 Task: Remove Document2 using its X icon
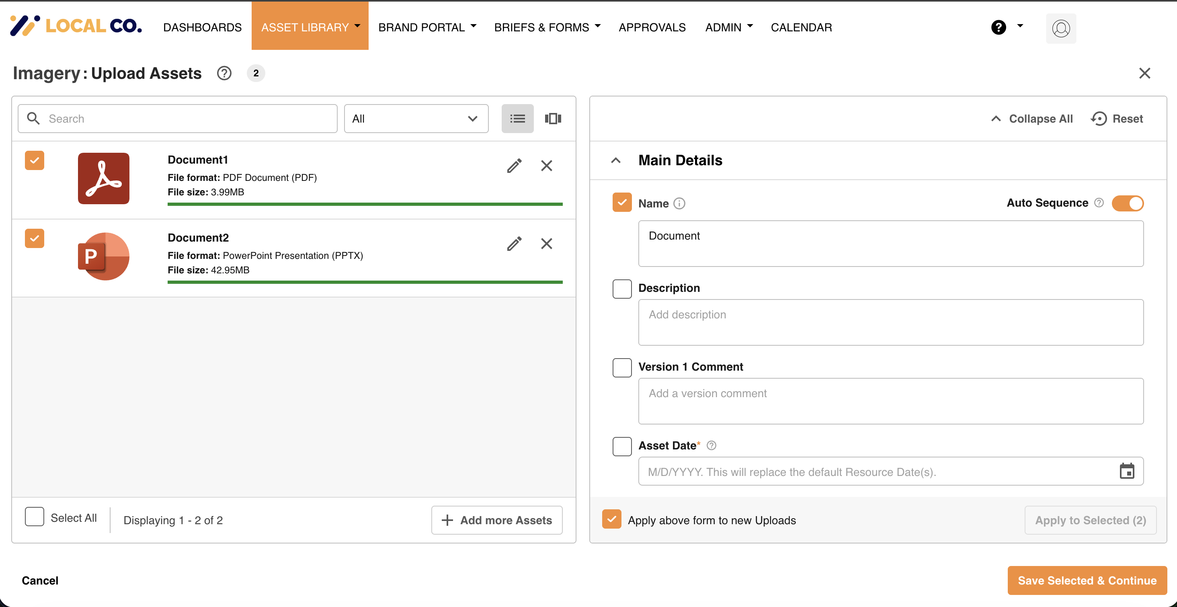point(546,244)
